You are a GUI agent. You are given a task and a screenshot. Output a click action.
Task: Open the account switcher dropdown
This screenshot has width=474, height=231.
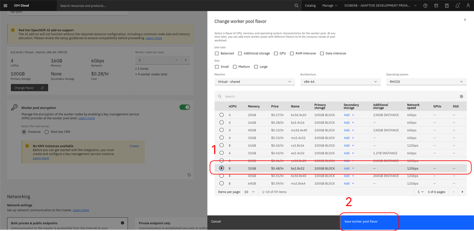click(x=380, y=6)
